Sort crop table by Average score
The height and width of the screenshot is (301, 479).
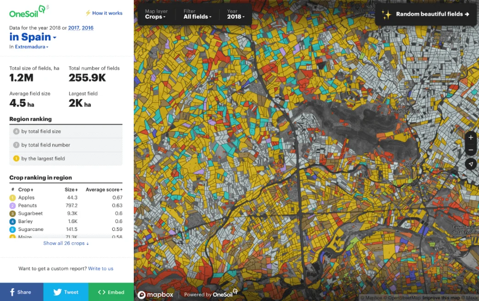pyautogui.click(x=104, y=190)
